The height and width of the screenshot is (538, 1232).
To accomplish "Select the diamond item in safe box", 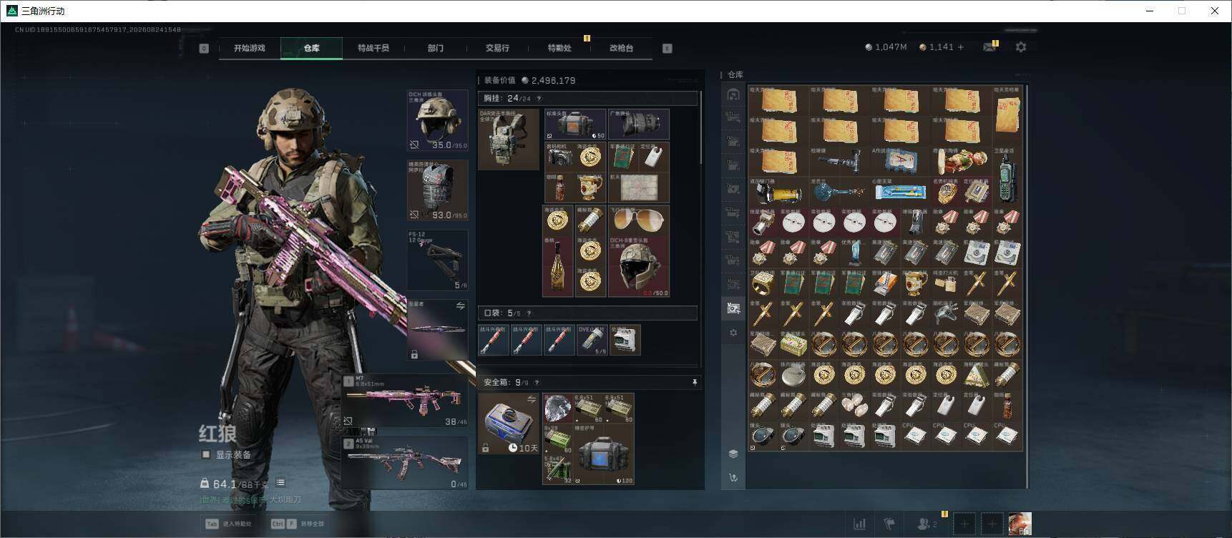I will [557, 409].
